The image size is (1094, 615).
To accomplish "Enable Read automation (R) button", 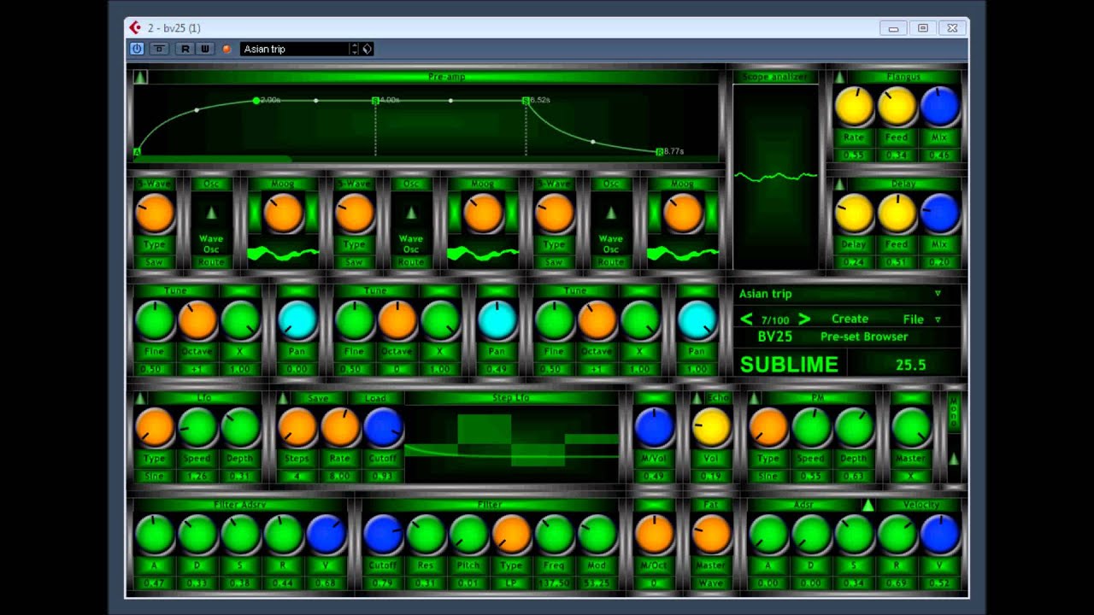I will point(185,49).
